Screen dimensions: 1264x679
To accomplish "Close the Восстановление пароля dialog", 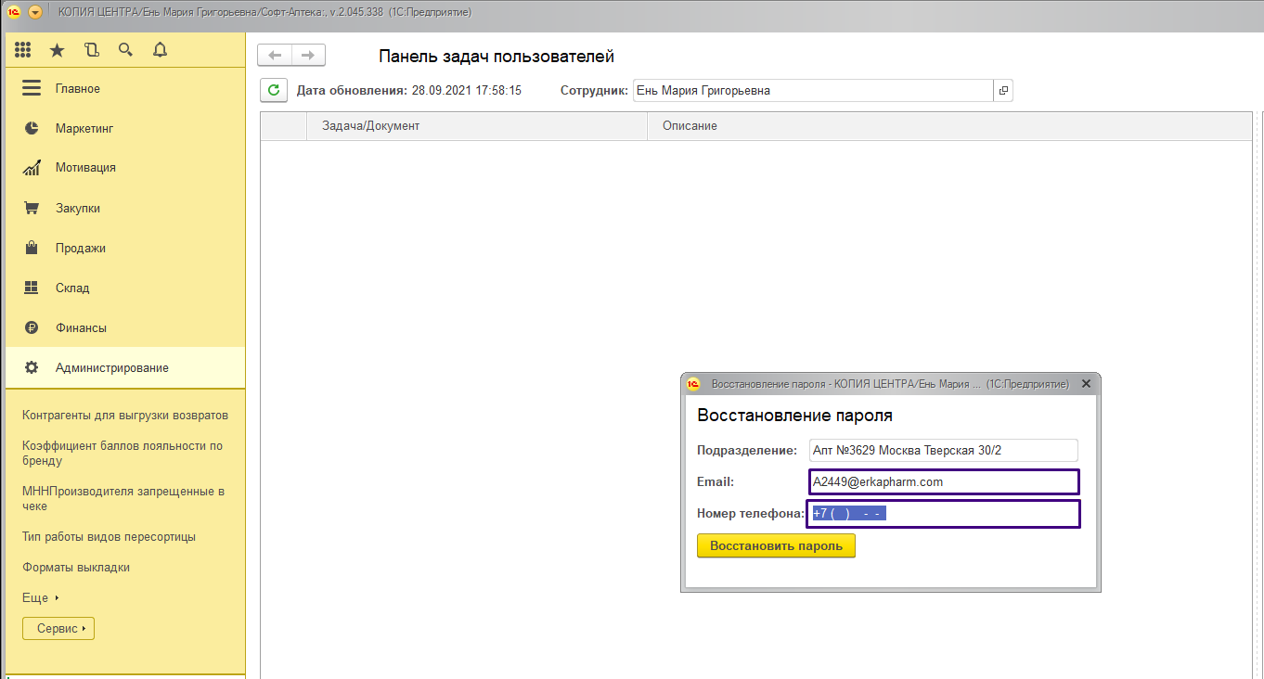I will point(1086,384).
